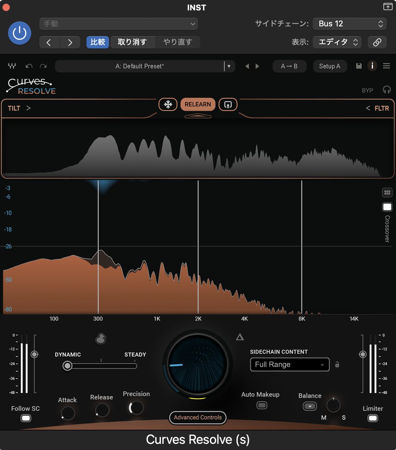Click the A: Default Preset name field
The height and width of the screenshot is (450, 396).
click(x=139, y=66)
